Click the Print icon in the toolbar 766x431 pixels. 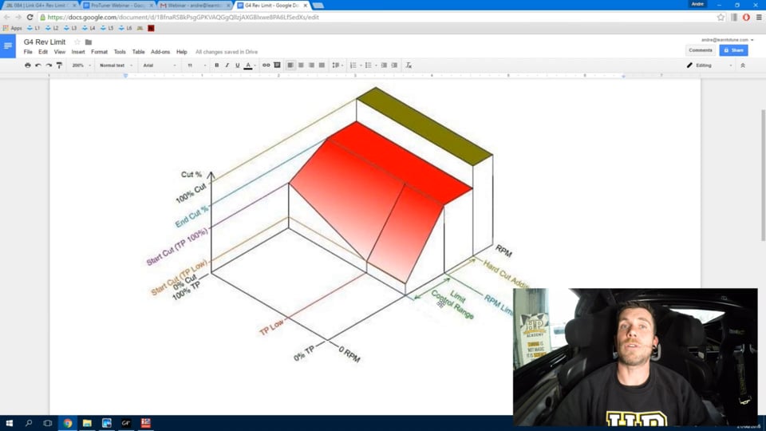[x=27, y=65]
